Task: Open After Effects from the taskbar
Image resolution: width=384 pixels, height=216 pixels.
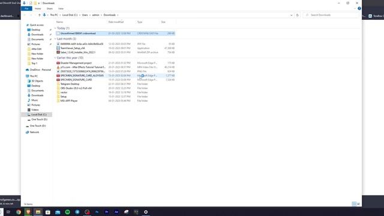Action: click(x=116, y=212)
